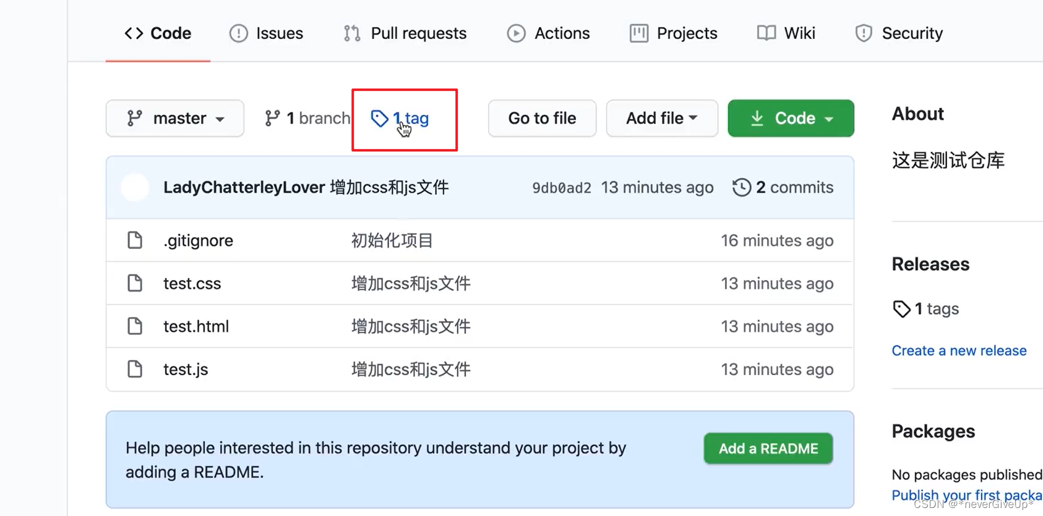Open the Projects tab
The width and height of the screenshot is (1043, 516).
[673, 33]
